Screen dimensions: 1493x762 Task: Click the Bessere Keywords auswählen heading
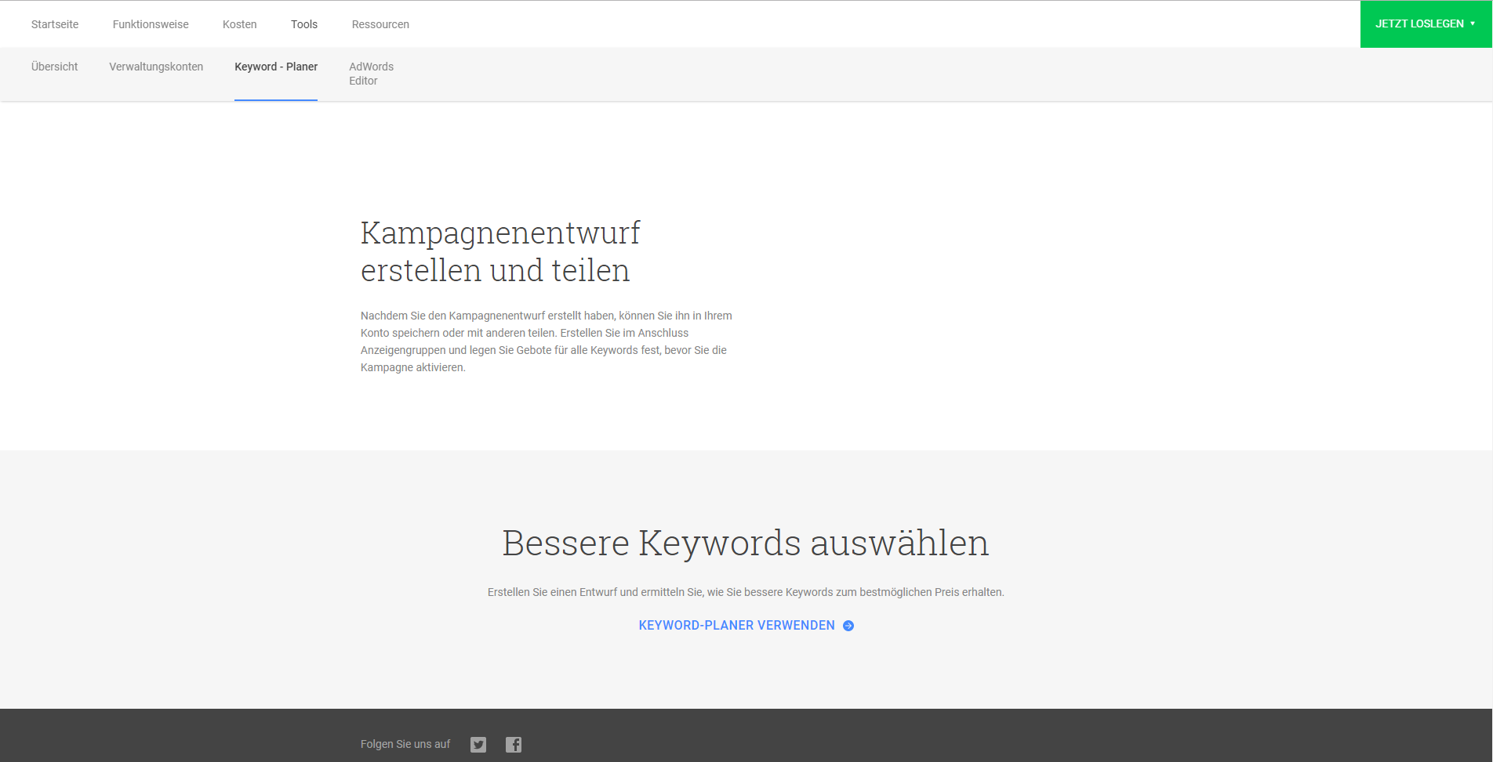[x=746, y=543]
